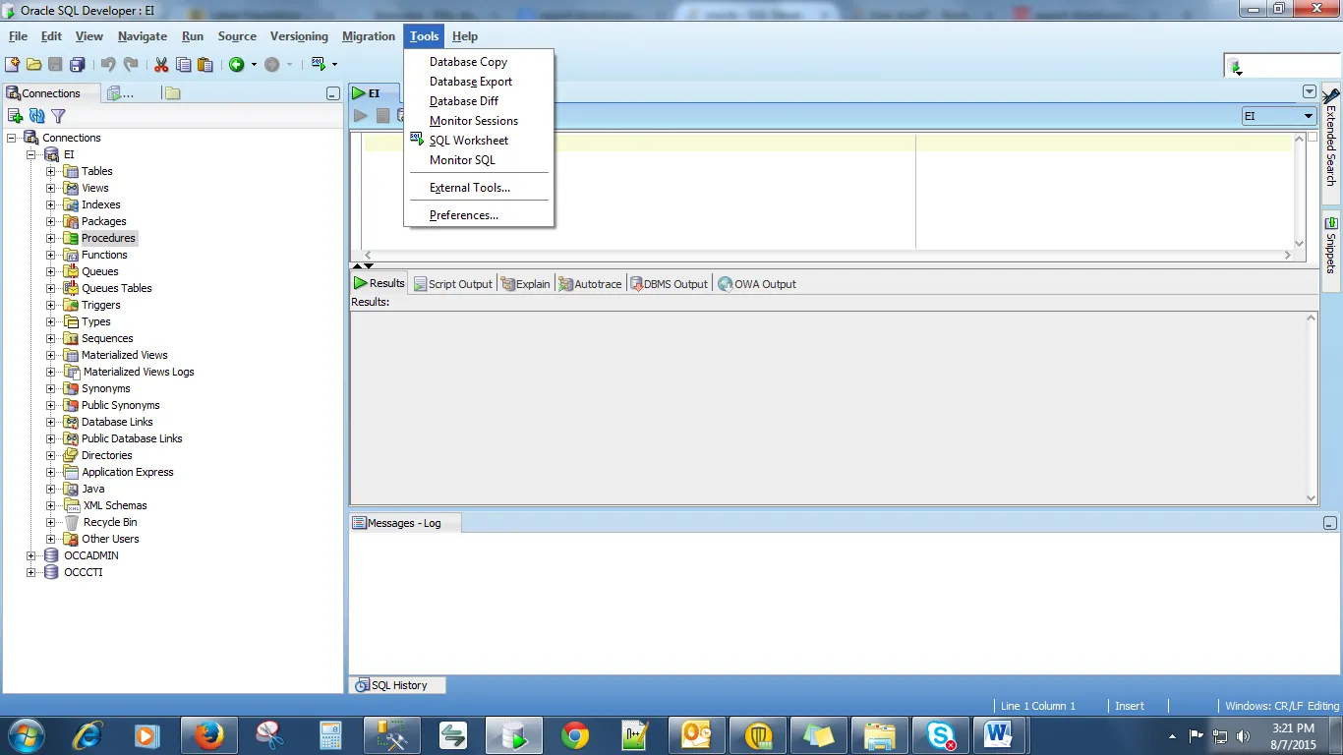Screen dimensions: 1343x755
Task: Launch Internet Explorer from the taskbar
Action: click(88, 734)
